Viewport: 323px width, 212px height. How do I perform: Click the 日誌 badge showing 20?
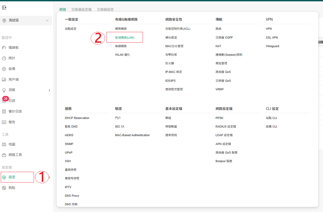click(6, 99)
